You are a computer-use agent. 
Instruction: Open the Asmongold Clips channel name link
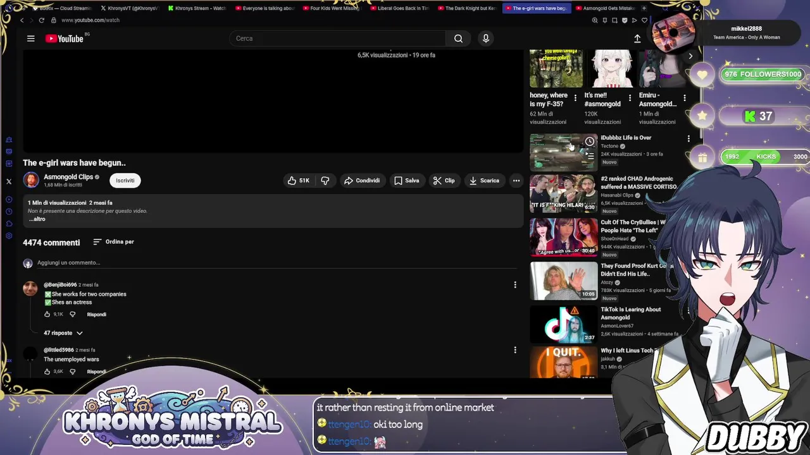(68, 177)
